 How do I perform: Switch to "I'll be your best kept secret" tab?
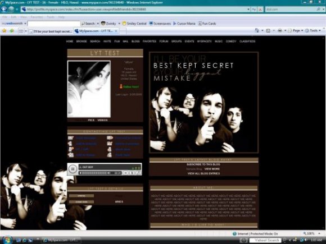tap(51, 31)
